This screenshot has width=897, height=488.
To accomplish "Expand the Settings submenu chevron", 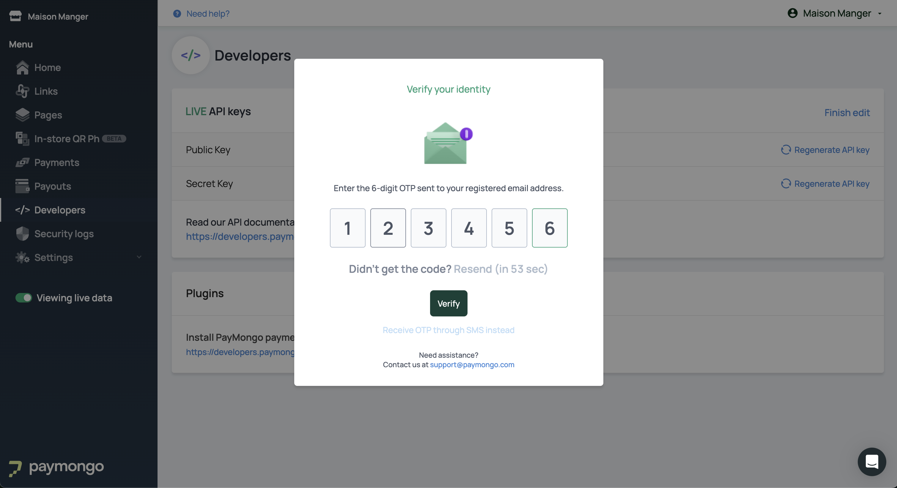I will point(139,257).
